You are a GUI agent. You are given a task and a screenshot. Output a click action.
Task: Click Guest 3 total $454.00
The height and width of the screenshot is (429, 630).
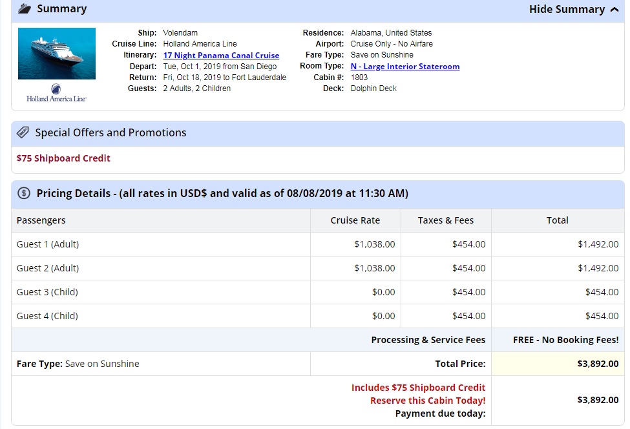pyautogui.click(x=602, y=292)
